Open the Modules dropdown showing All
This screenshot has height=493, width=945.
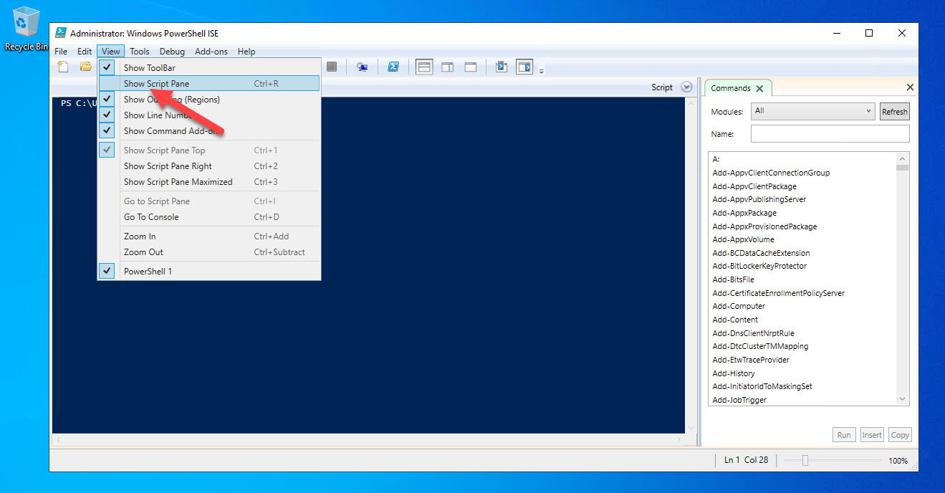point(813,111)
